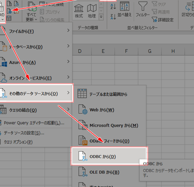Click the From Table/Range ribbon icon
Screen dimensions: 194x187
tap(9, 18)
